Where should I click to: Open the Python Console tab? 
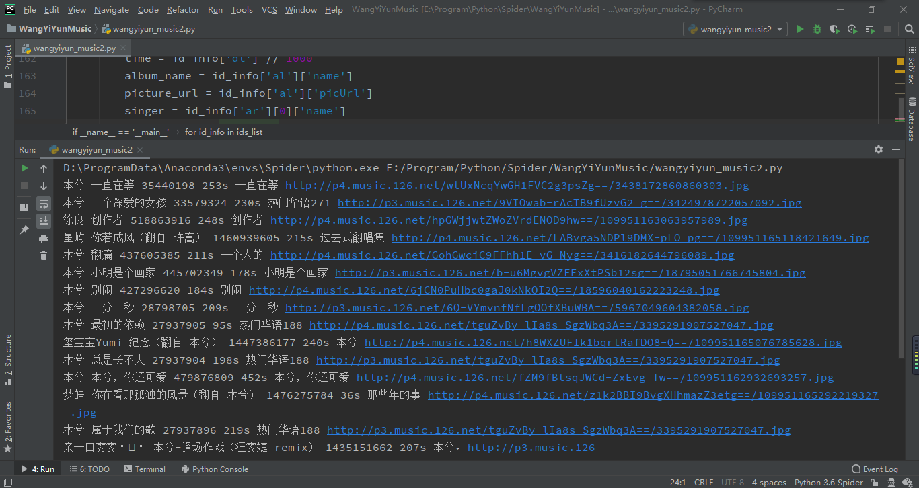pyautogui.click(x=214, y=469)
